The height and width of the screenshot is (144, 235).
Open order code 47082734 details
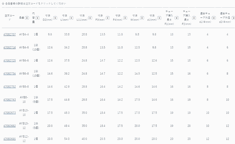[10, 73]
